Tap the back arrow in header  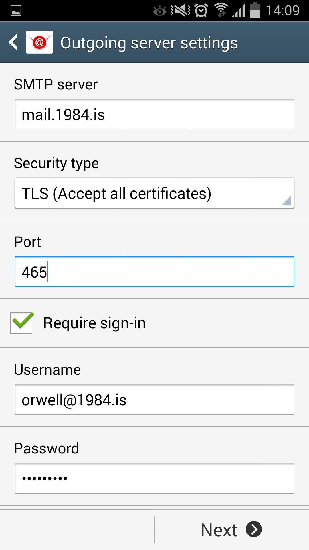tap(13, 42)
